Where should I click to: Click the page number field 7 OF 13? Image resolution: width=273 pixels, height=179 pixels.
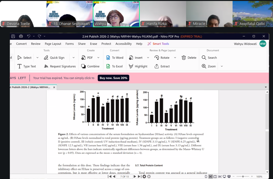click(x=125, y=177)
